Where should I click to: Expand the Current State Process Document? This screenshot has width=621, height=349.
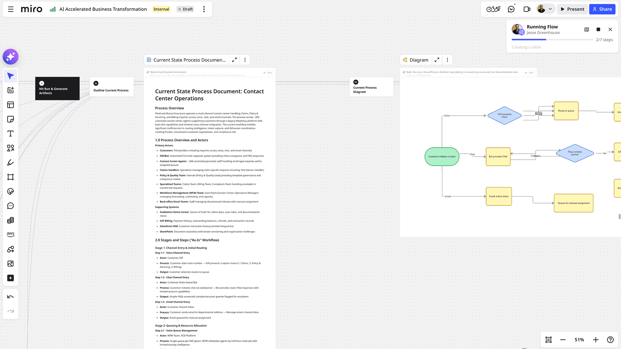tap(234, 60)
